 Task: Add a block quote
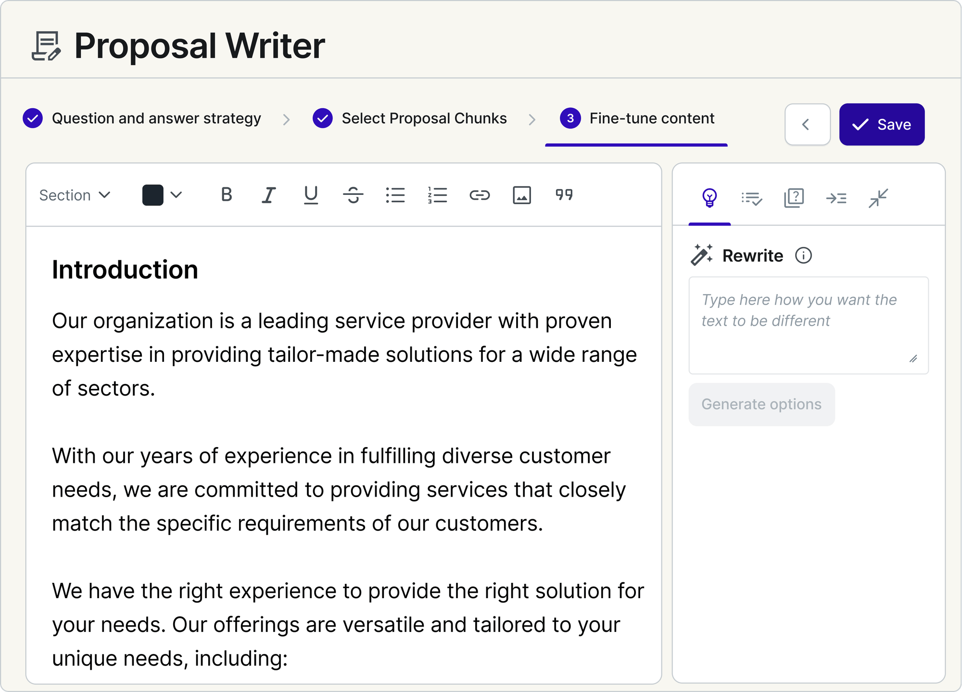pyautogui.click(x=564, y=195)
